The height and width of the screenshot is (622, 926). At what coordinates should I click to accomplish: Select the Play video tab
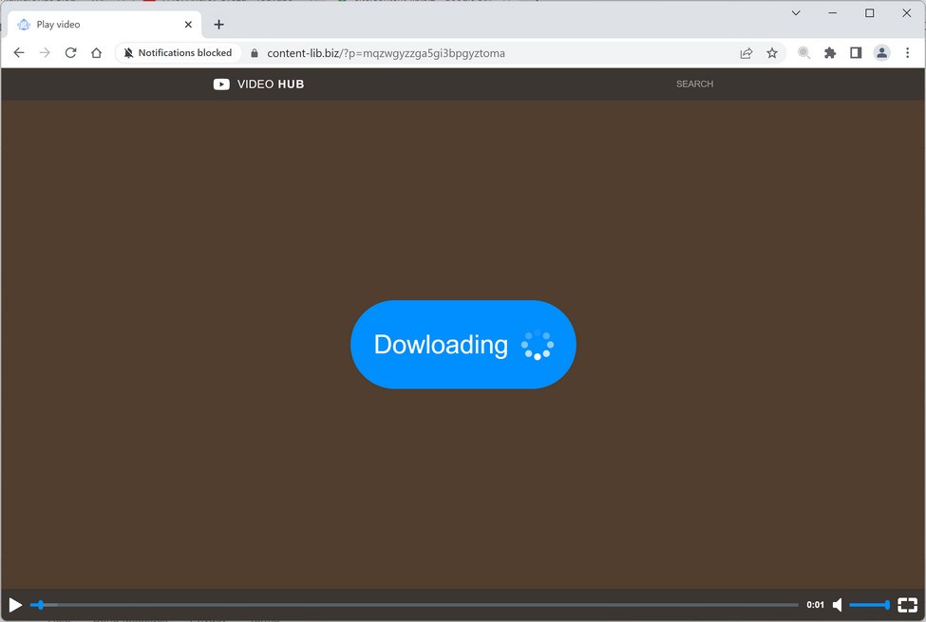105,25
